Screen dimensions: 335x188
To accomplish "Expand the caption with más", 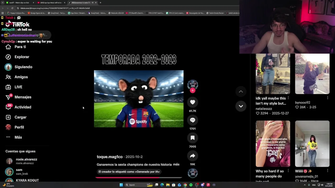I will click(176, 164).
